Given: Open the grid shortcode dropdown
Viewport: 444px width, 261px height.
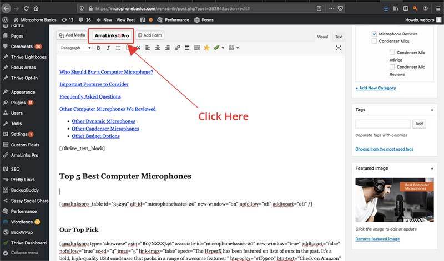Looking at the screenshot, I should (x=234, y=48).
